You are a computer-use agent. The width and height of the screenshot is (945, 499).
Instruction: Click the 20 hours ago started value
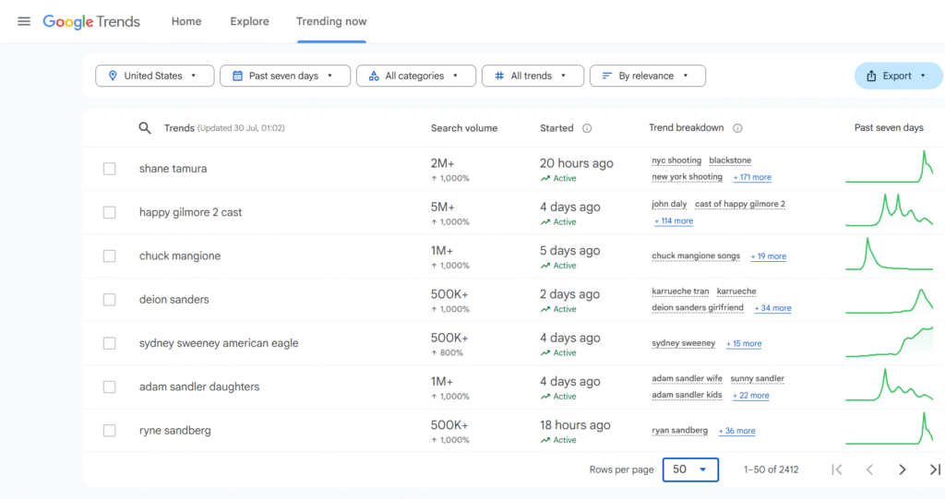pos(576,163)
